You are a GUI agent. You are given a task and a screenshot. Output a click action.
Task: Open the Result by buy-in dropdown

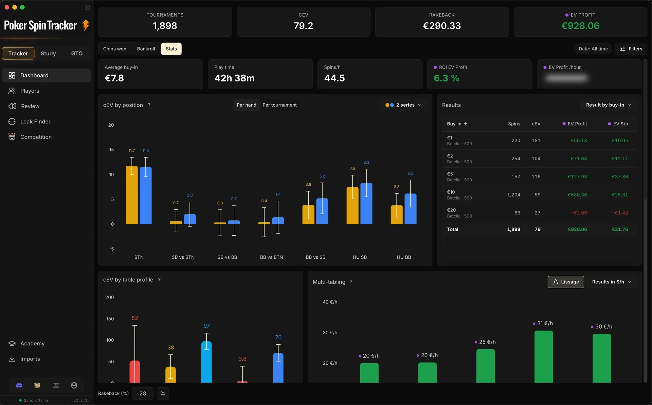(609, 105)
